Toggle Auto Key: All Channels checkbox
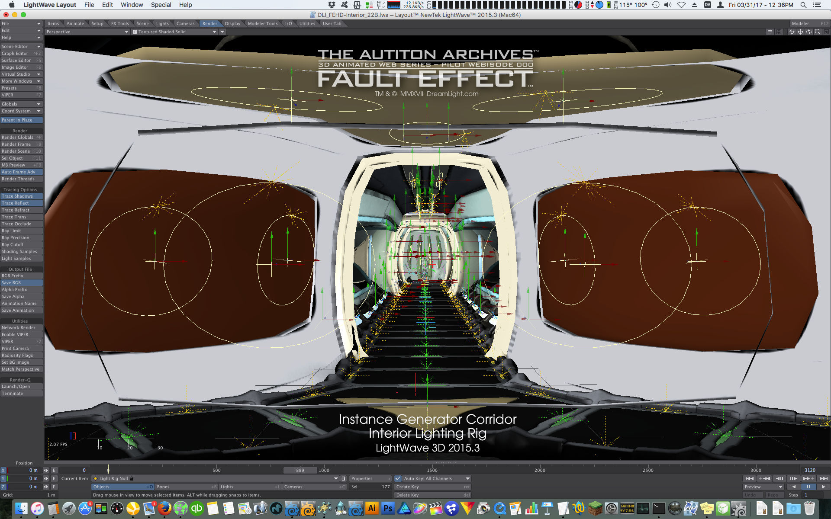This screenshot has width=831, height=519. point(398,478)
